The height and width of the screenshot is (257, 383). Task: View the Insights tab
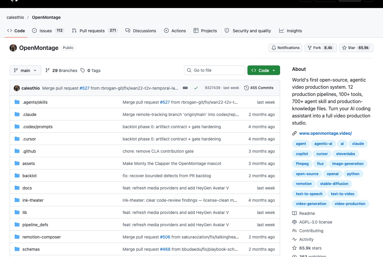point(291,31)
